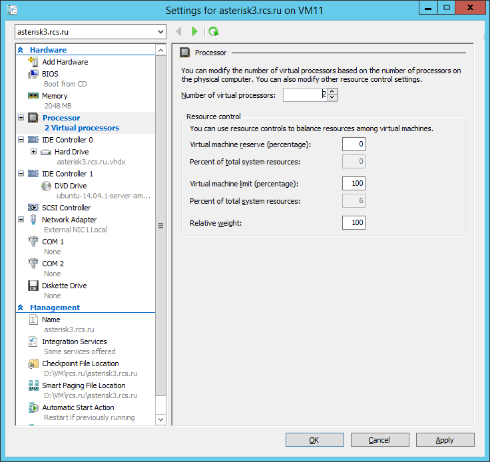Click 'asterisk3.rcs.ru.vhdx' text
490x462 pixels.
point(91,162)
